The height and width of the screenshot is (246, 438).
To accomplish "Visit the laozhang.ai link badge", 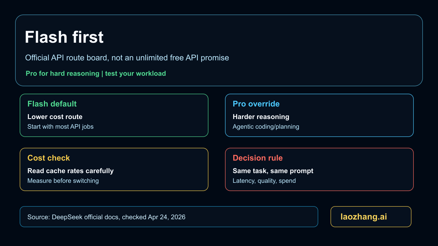I will click(x=371, y=217).
